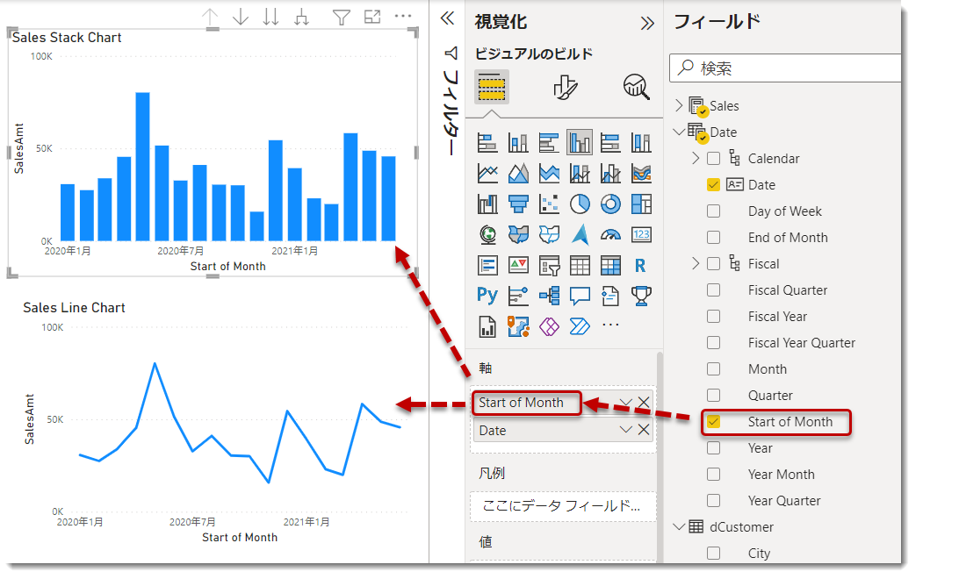
Task: Open focus mode for the chart
Action: [371, 17]
